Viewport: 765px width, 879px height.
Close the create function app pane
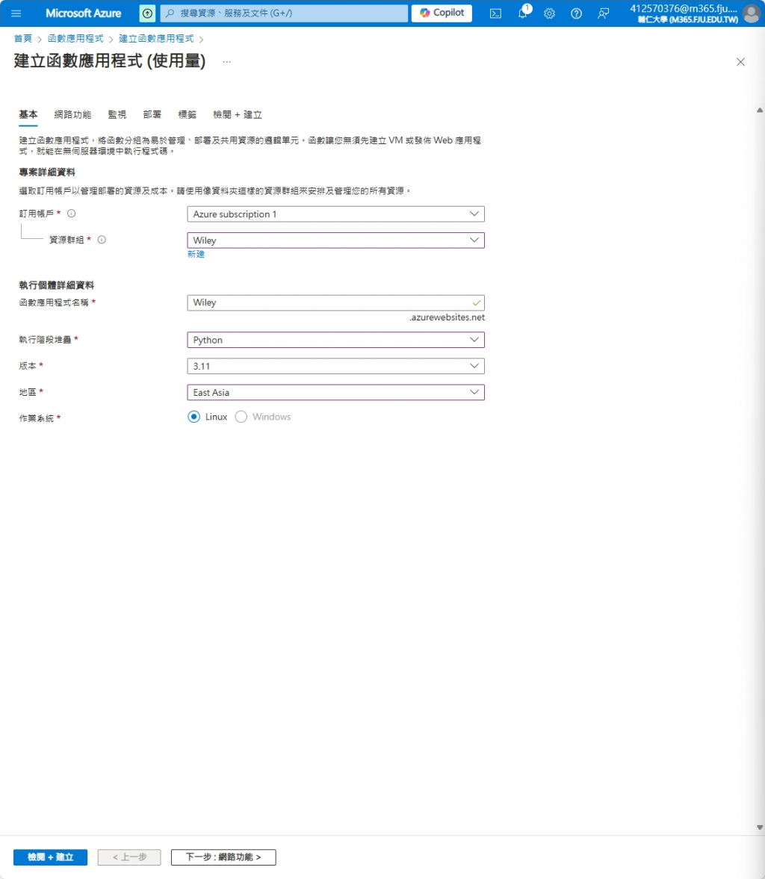[x=740, y=62]
